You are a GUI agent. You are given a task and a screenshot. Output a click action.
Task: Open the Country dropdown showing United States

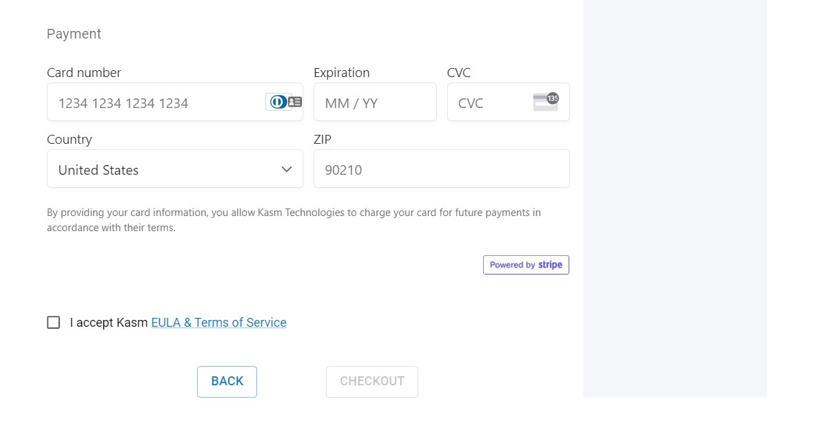point(165,169)
